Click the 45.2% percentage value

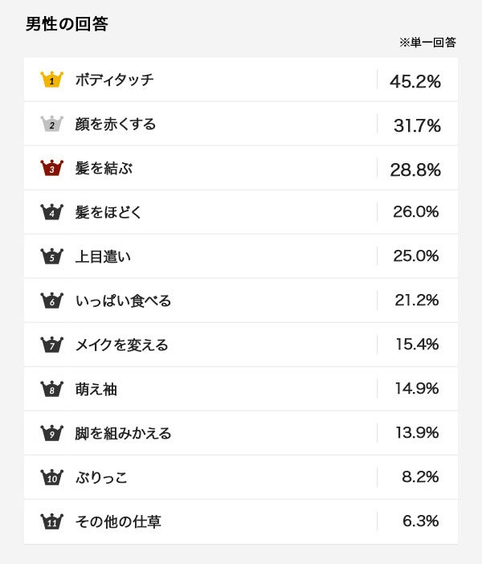pyautogui.click(x=415, y=81)
